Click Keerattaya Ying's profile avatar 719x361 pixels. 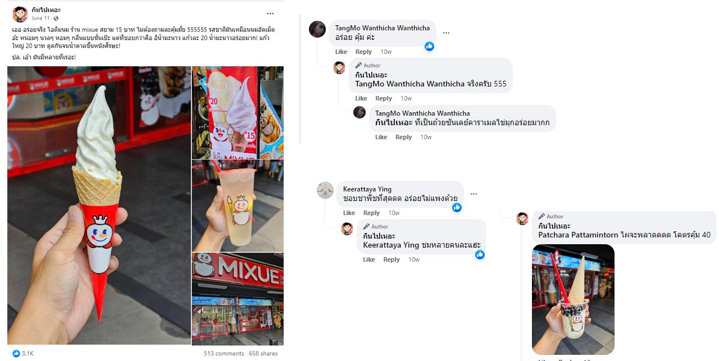[325, 190]
